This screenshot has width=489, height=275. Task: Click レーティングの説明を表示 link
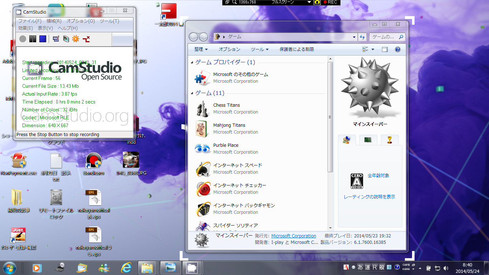369,197
